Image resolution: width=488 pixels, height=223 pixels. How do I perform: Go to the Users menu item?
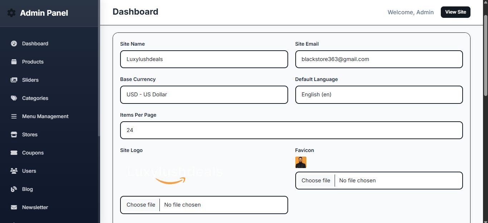pos(29,171)
